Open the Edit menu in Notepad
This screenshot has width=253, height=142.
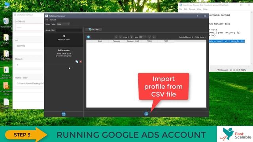tap(185, 9)
